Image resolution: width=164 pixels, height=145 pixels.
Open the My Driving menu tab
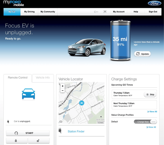(x=29, y=12)
